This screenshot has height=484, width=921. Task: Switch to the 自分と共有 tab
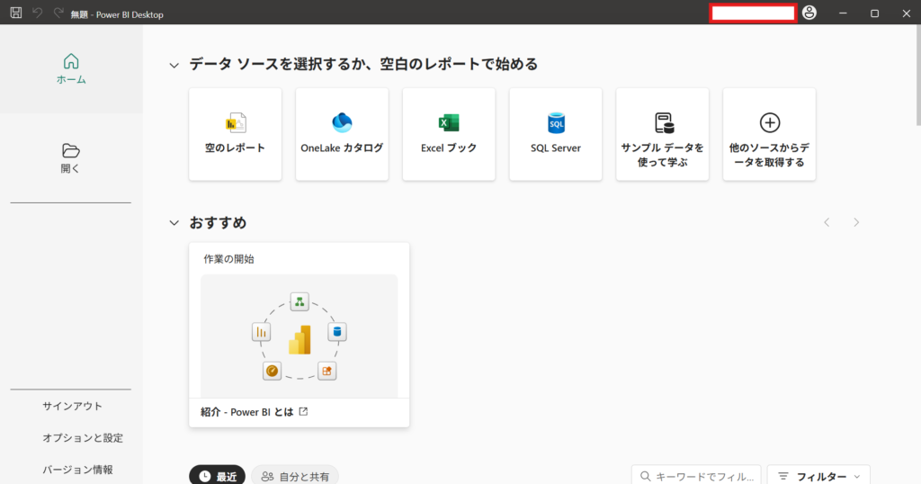click(295, 476)
